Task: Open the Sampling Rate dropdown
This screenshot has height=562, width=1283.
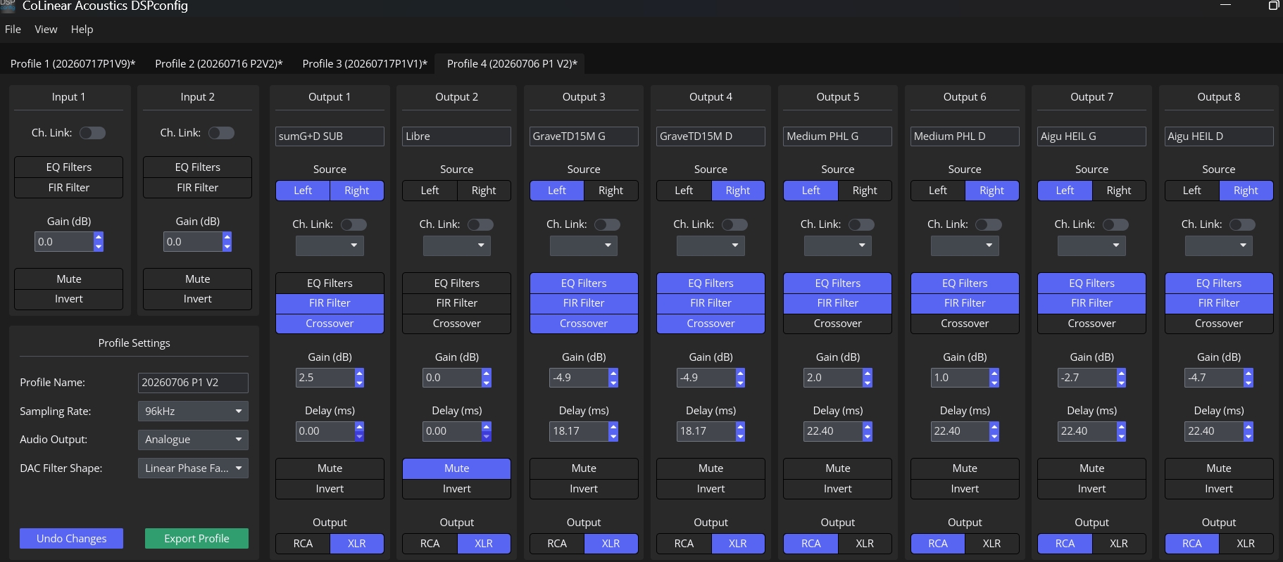Action: coord(193,411)
